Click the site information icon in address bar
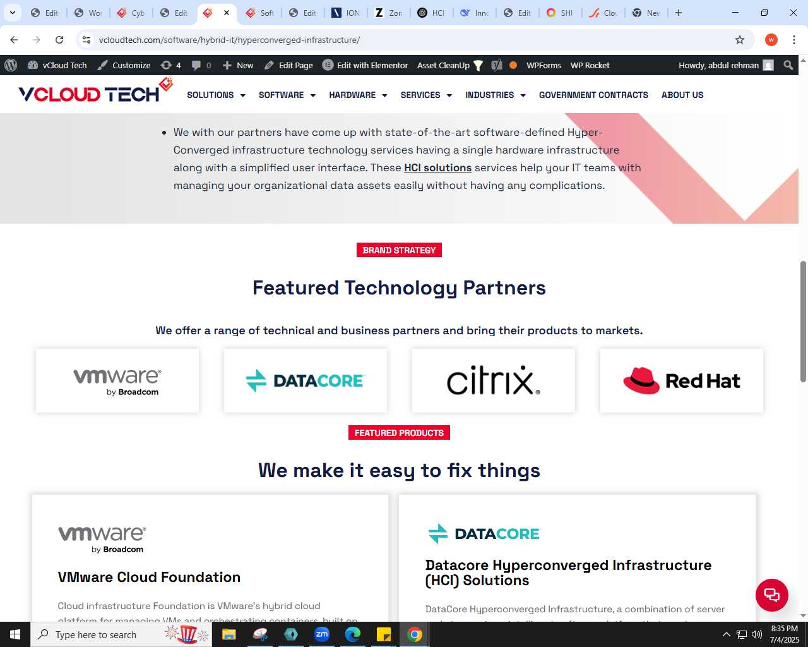 coord(86,40)
